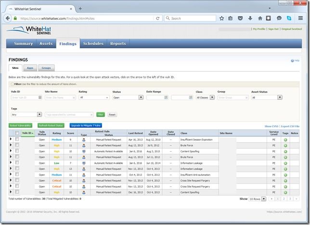Switch to the Schedules navigation tab
310x225 pixels.
coord(93,44)
